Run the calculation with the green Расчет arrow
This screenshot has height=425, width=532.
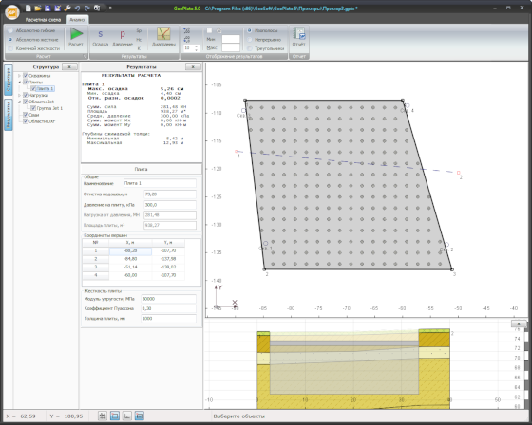pyautogui.click(x=76, y=37)
